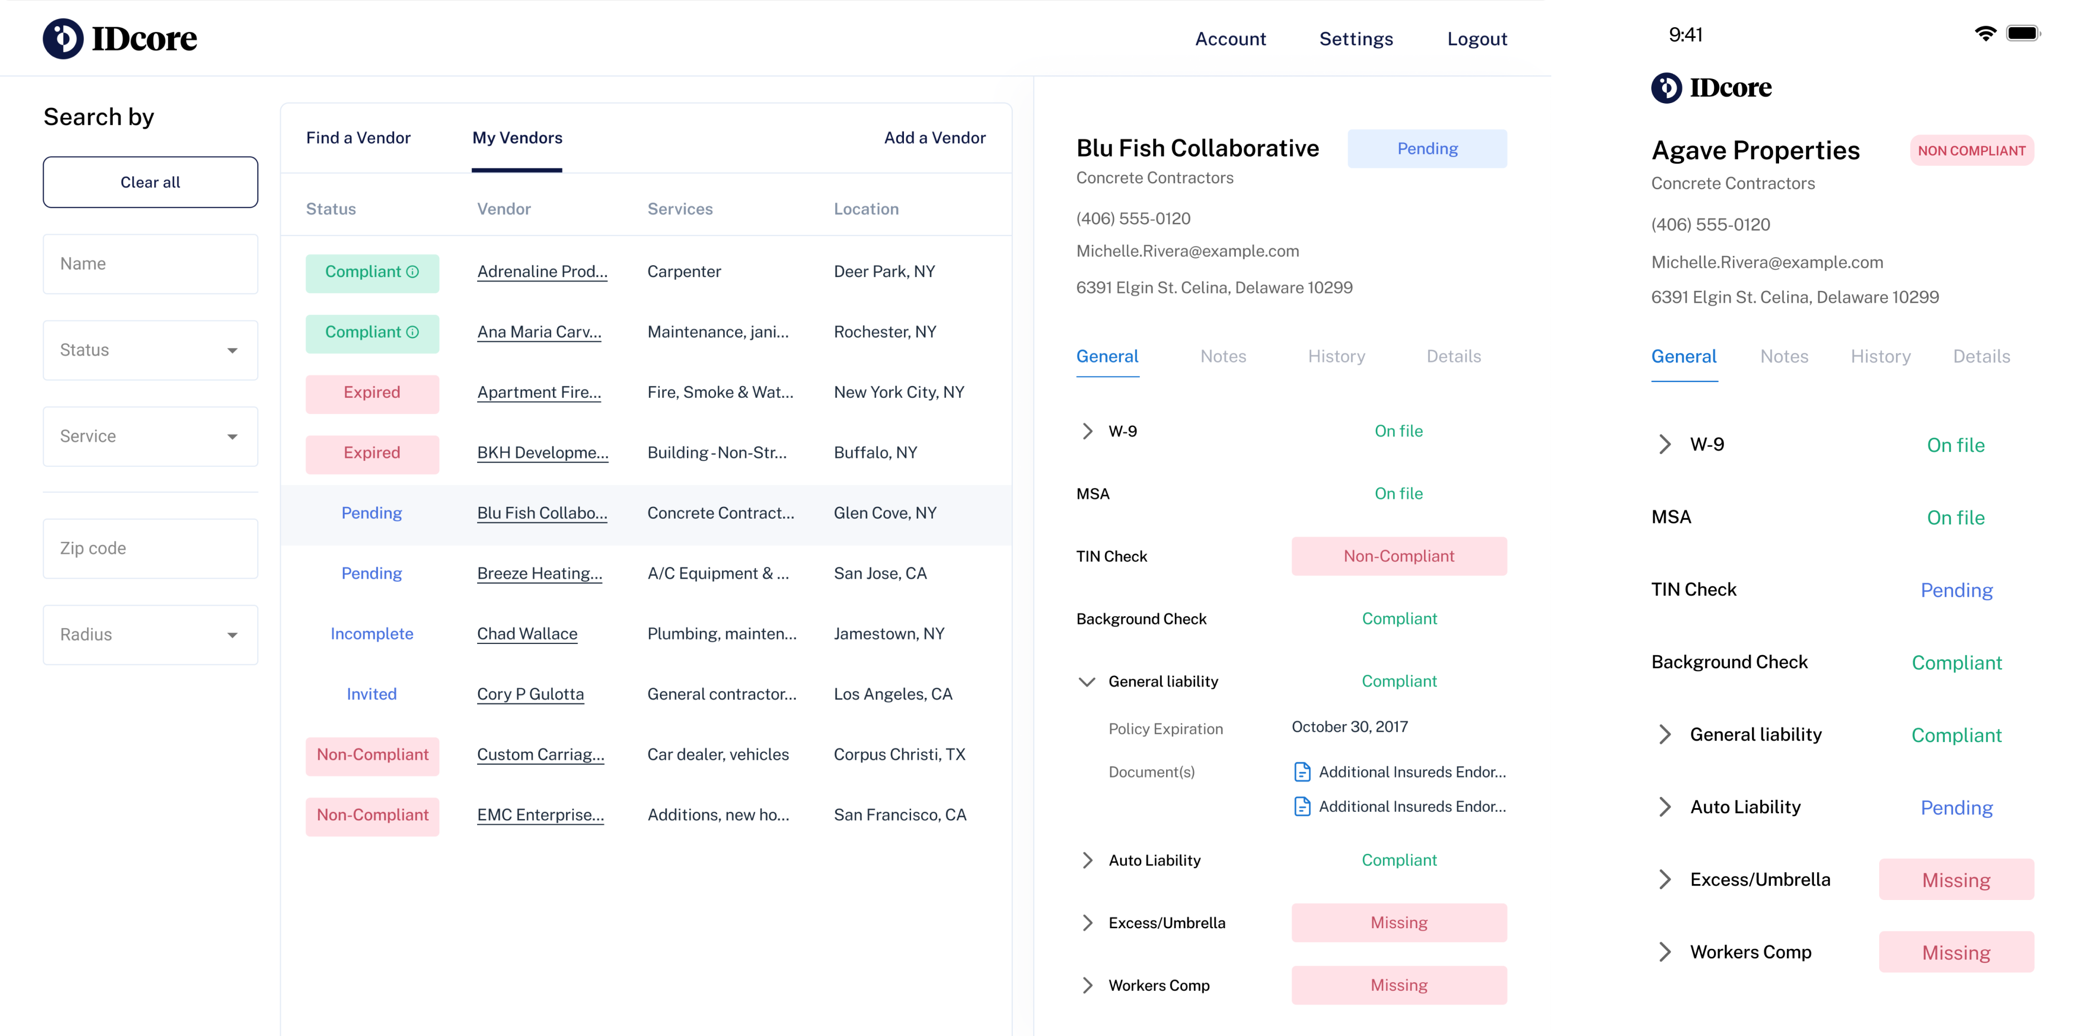Click the info icon on Ana Maria's Compliant badge
Viewport: 2073px width, 1036px height.
point(413,333)
